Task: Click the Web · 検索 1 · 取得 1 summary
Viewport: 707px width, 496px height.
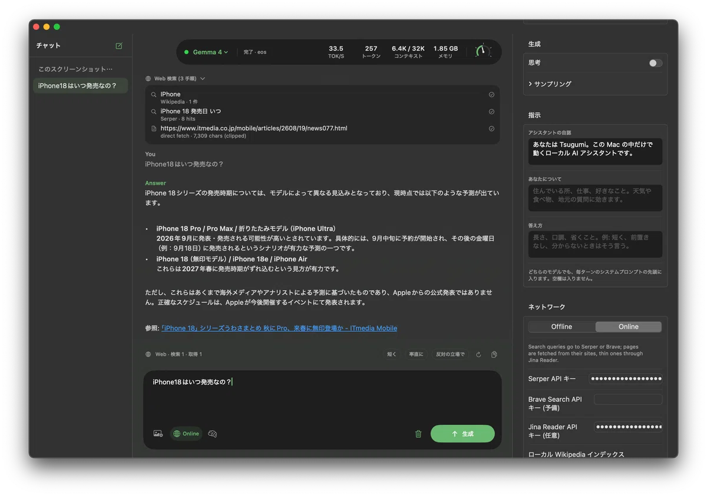Action: (179, 354)
